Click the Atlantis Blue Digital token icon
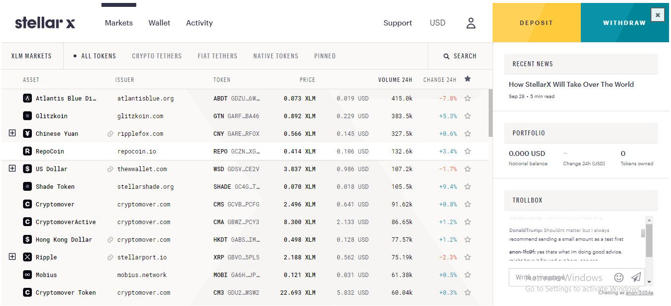The width and height of the screenshot is (671, 306). [x=27, y=98]
